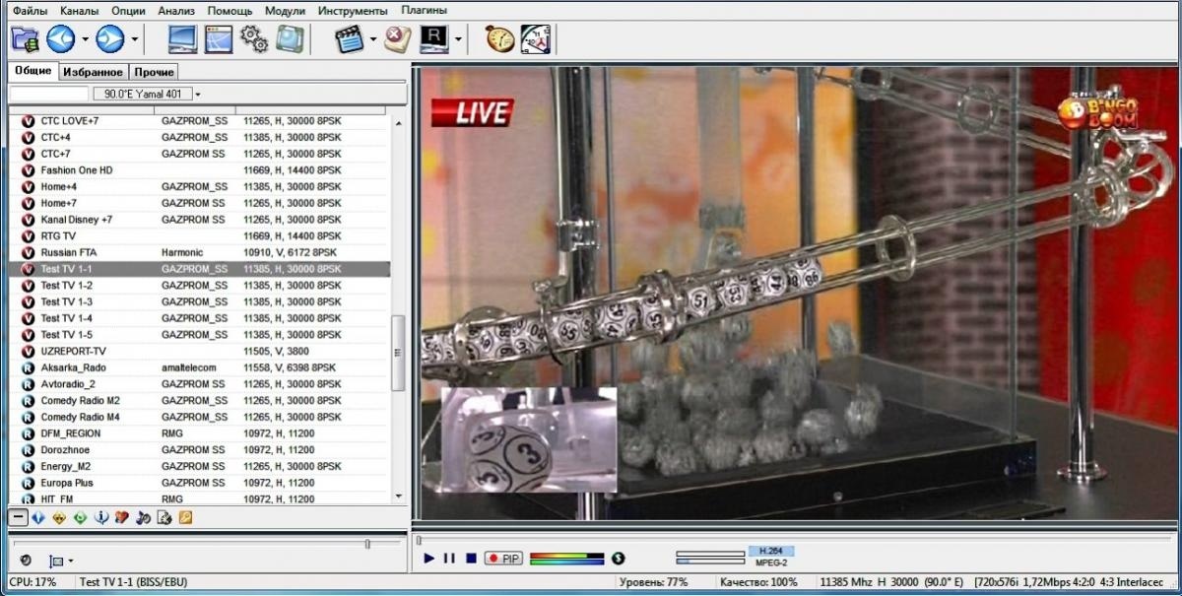Click the red heart favorites filter icon
The height and width of the screenshot is (596, 1182).
(x=122, y=517)
